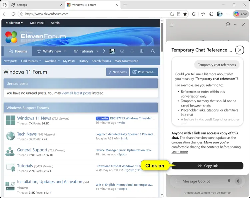Click the Installation, Updates and Activation icon
This screenshot has height=198, width=250.
pos(10,186)
